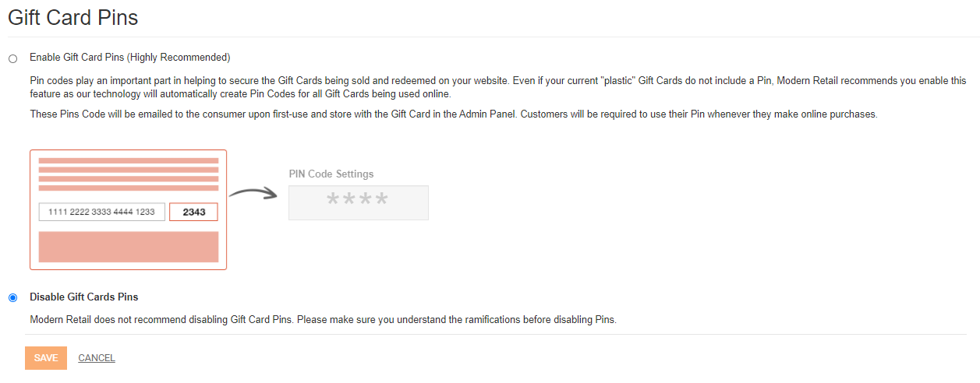Select Disable Gift Cards Pins radio button

[x=12, y=297]
